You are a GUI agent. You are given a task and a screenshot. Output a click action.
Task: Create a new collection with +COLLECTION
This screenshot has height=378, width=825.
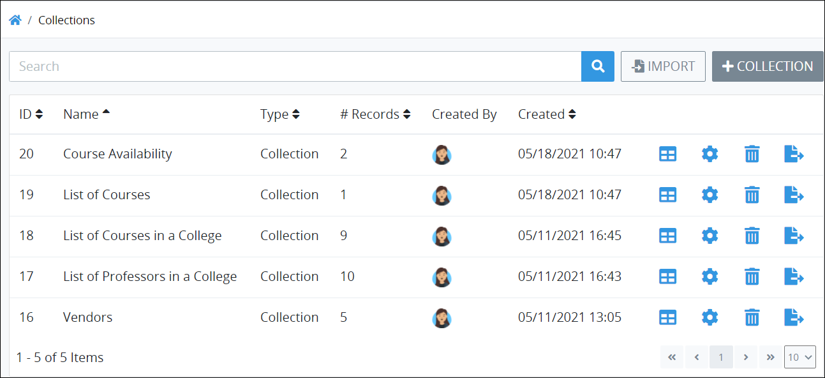768,66
